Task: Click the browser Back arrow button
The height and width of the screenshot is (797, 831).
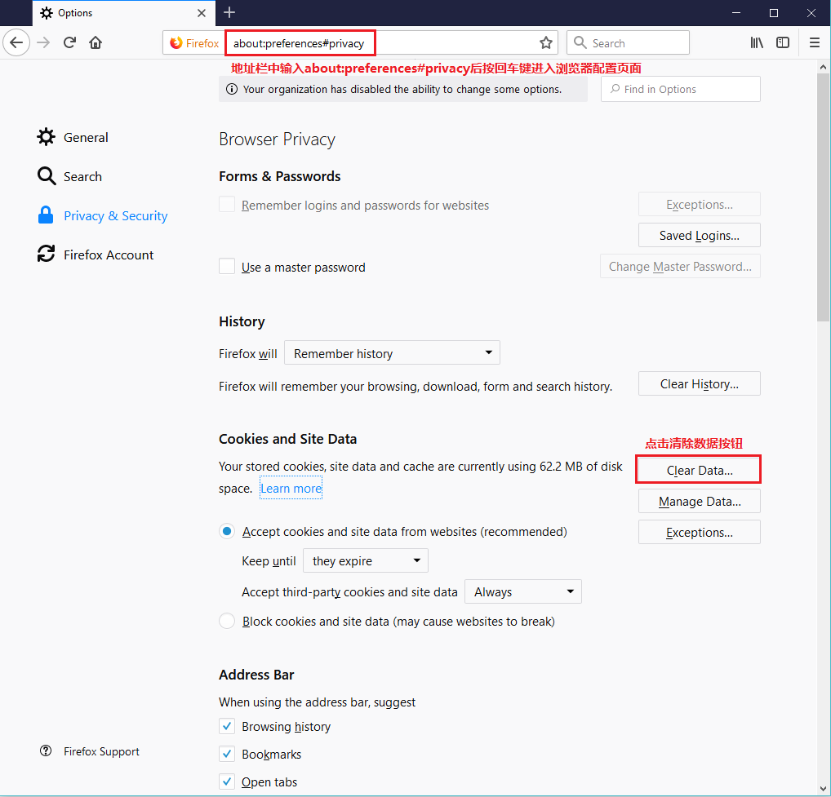Action: click(16, 42)
